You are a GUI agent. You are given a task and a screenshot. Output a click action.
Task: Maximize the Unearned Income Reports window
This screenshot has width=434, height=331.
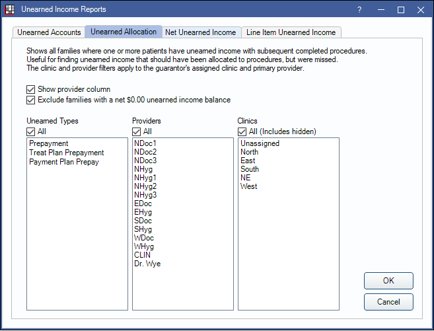coord(400,10)
